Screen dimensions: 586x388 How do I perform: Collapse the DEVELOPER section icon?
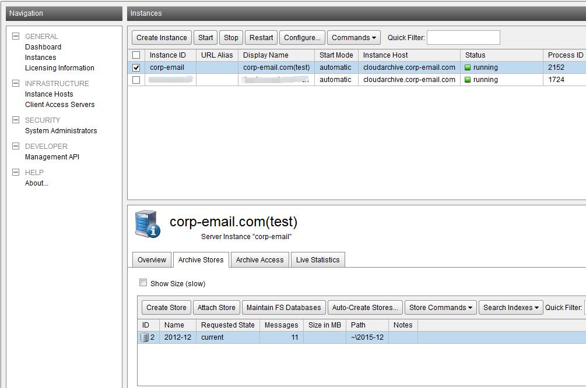coord(16,146)
